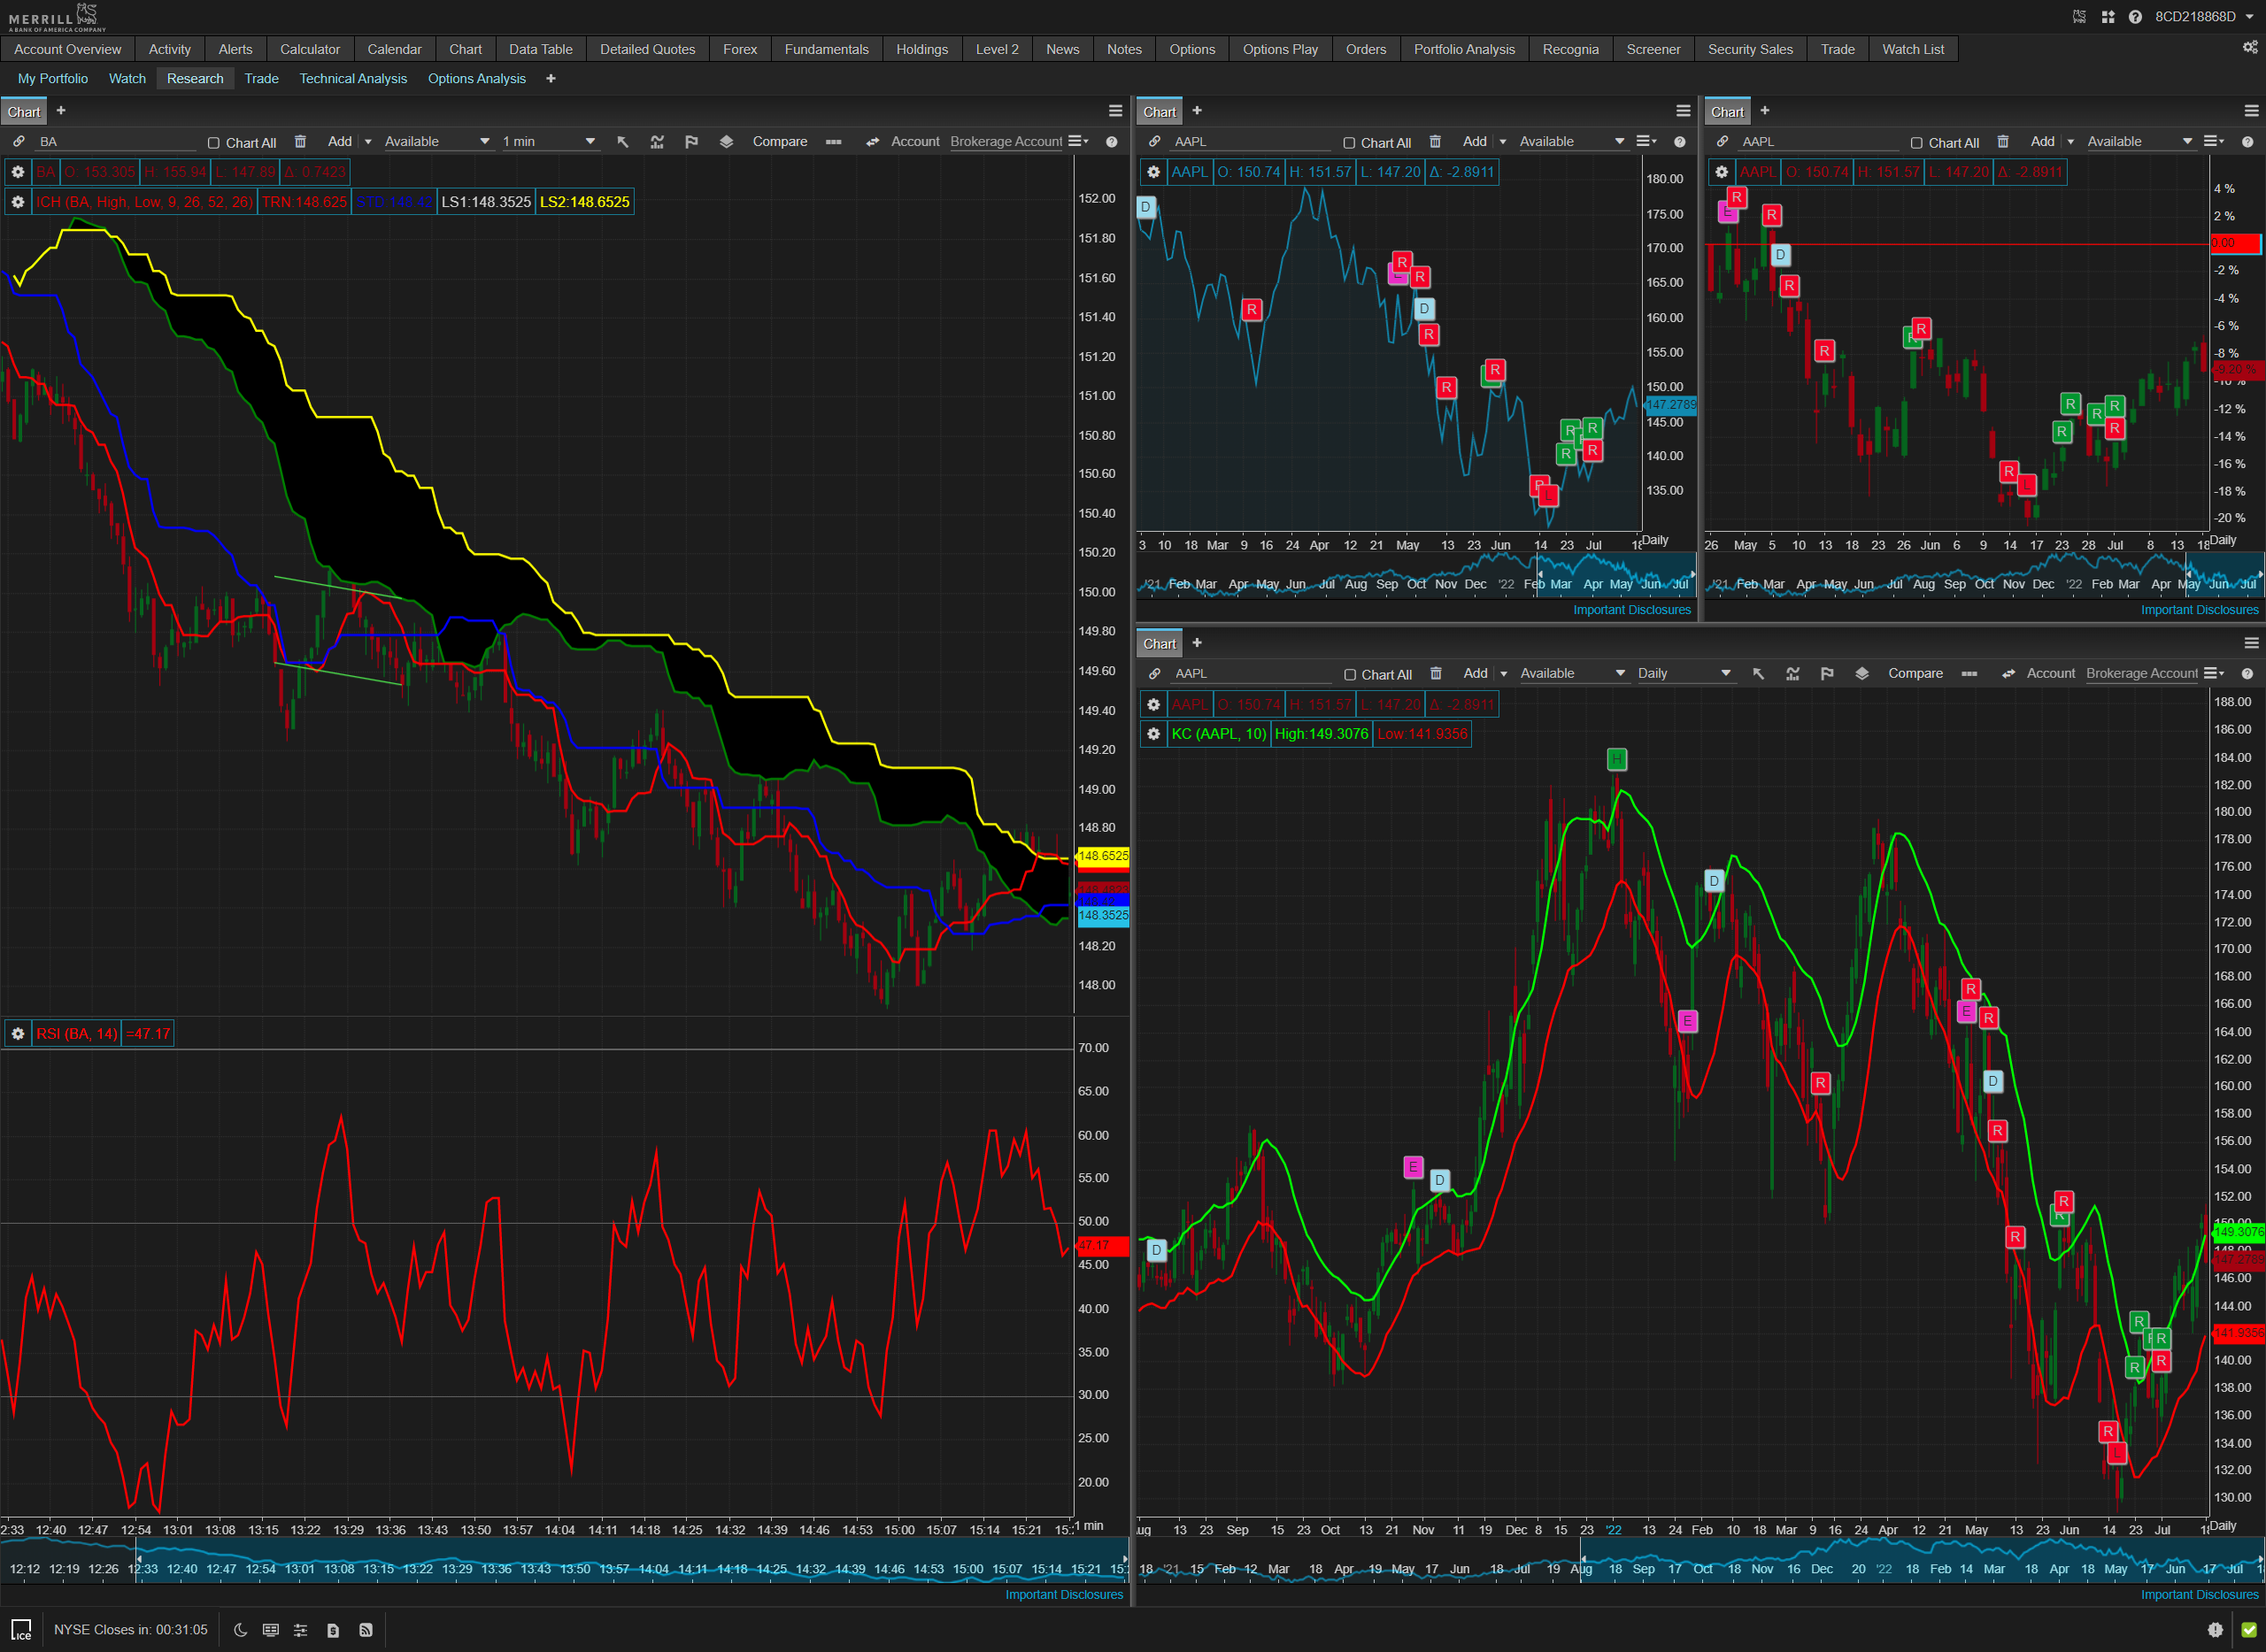Image resolution: width=2266 pixels, height=1652 pixels.
Task: Open KC indicator gear settings in AAPL chart
Action: click(x=1153, y=734)
